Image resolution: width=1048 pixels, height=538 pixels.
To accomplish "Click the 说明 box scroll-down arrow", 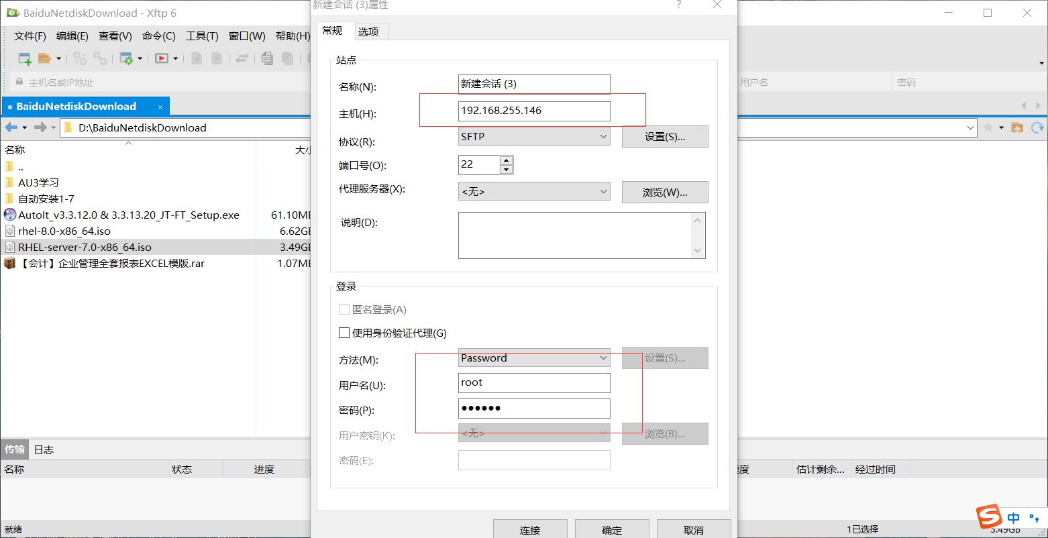I will point(698,251).
